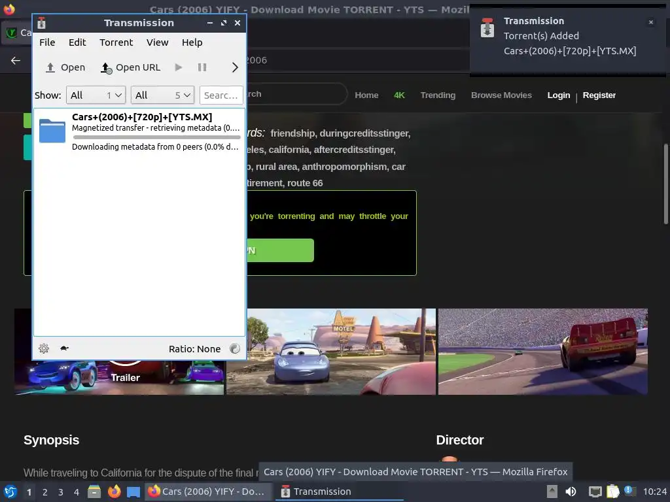Click the Ratio: None status text
The image size is (670, 502).
[194, 349]
